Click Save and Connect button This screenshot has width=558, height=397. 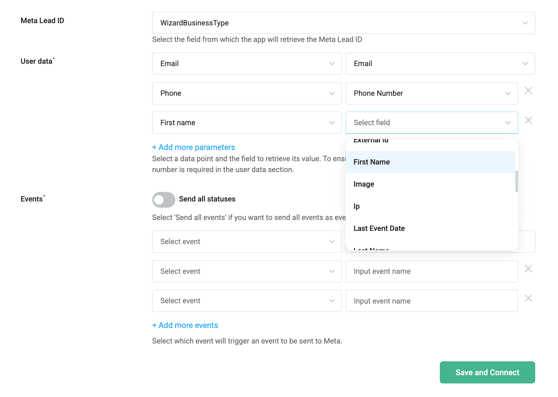tap(487, 372)
